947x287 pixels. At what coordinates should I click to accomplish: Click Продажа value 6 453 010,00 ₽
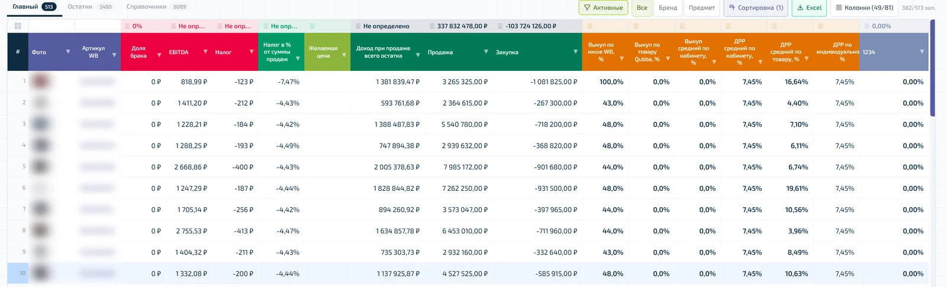coord(465,231)
